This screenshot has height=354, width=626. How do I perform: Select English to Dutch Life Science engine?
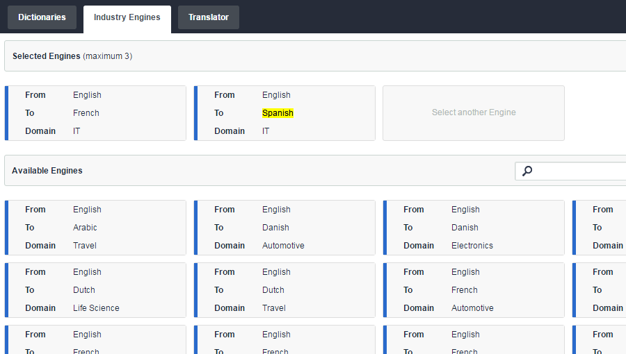pos(95,290)
